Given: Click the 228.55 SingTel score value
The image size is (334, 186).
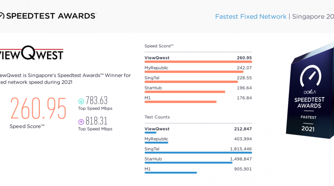Looking at the screenshot, I should click(244, 78).
